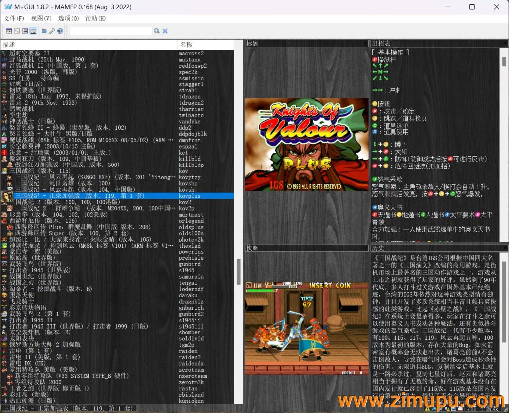Screen dimensions: 509x413
Task: Select the first view-mode icon in toolbar
Action: click(9, 31)
